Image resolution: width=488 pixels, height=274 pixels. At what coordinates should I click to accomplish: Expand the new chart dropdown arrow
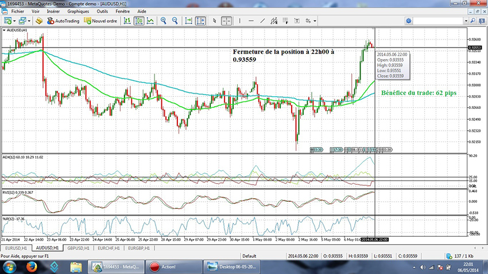14,21
